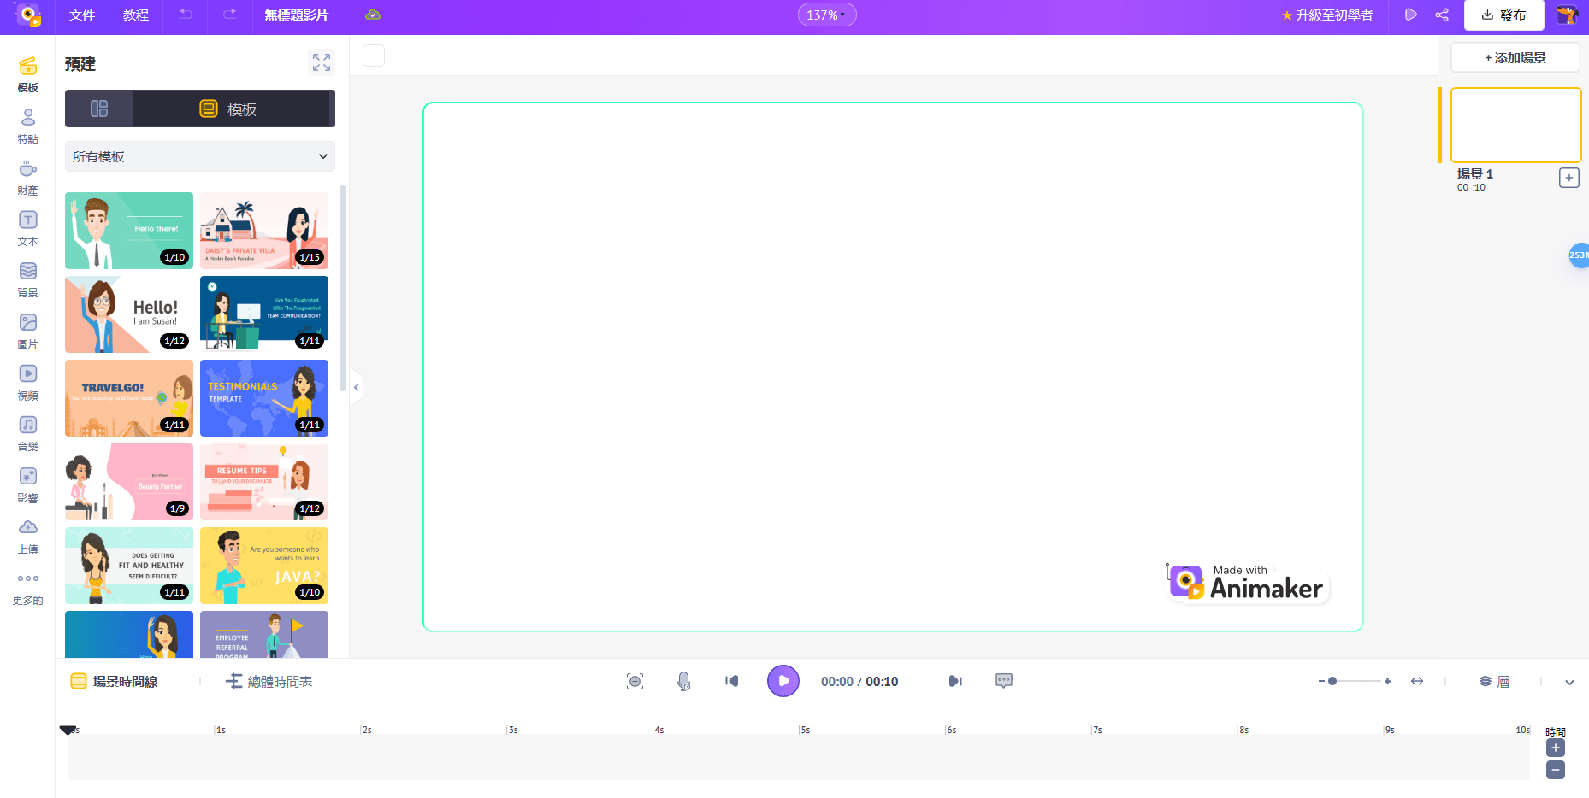The image size is (1589, 798).
Task: Open the 音樂 music library icon
Action: [x=28, y=433]
